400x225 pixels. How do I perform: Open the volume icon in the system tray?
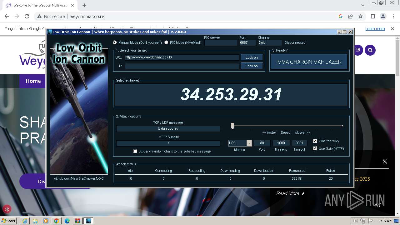355,221
